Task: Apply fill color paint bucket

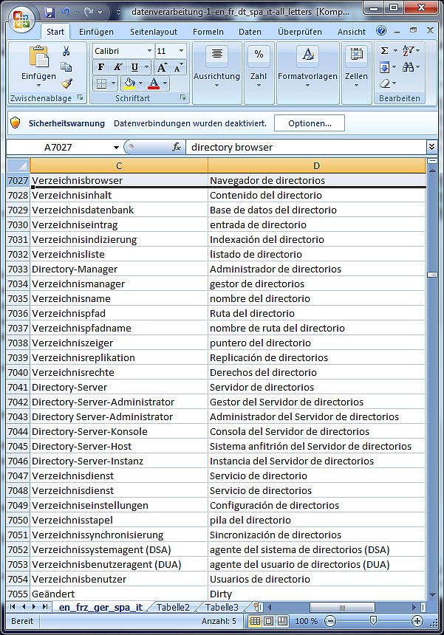Action: pos(129,83)
